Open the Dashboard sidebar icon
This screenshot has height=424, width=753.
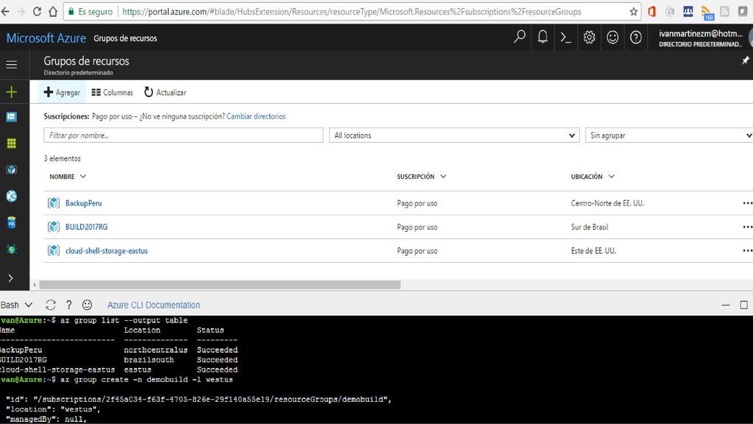(12, 117)
